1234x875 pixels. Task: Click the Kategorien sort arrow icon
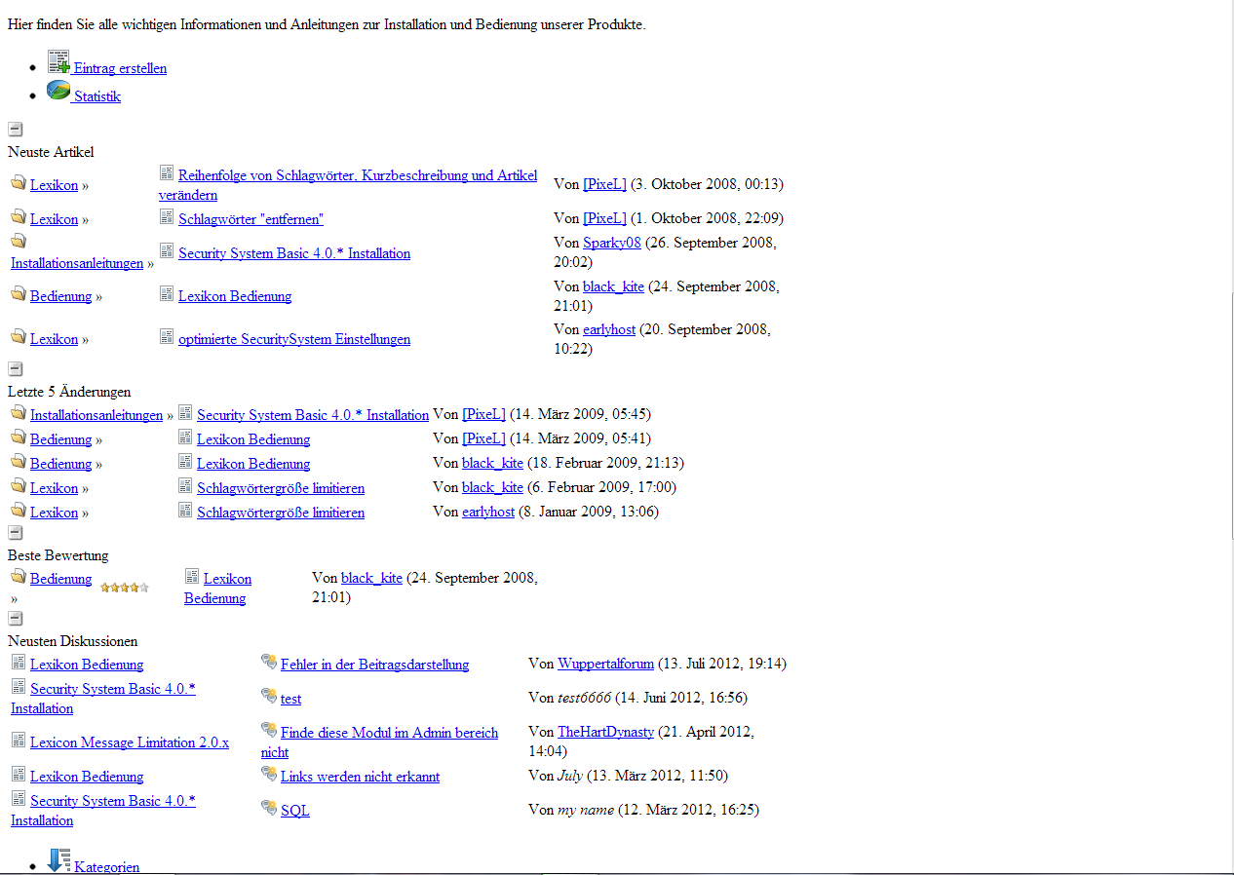click(58, 860)
